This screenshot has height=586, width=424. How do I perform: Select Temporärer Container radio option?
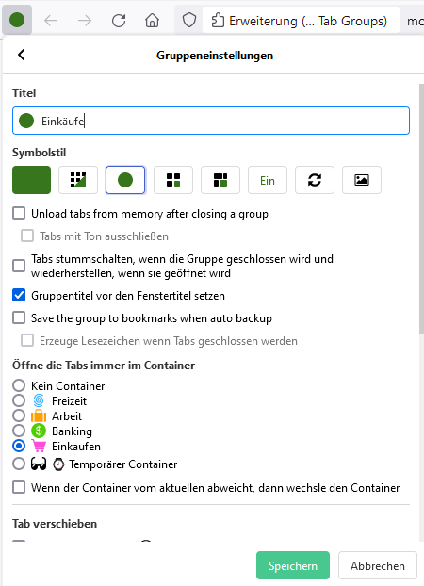point(19,464)
